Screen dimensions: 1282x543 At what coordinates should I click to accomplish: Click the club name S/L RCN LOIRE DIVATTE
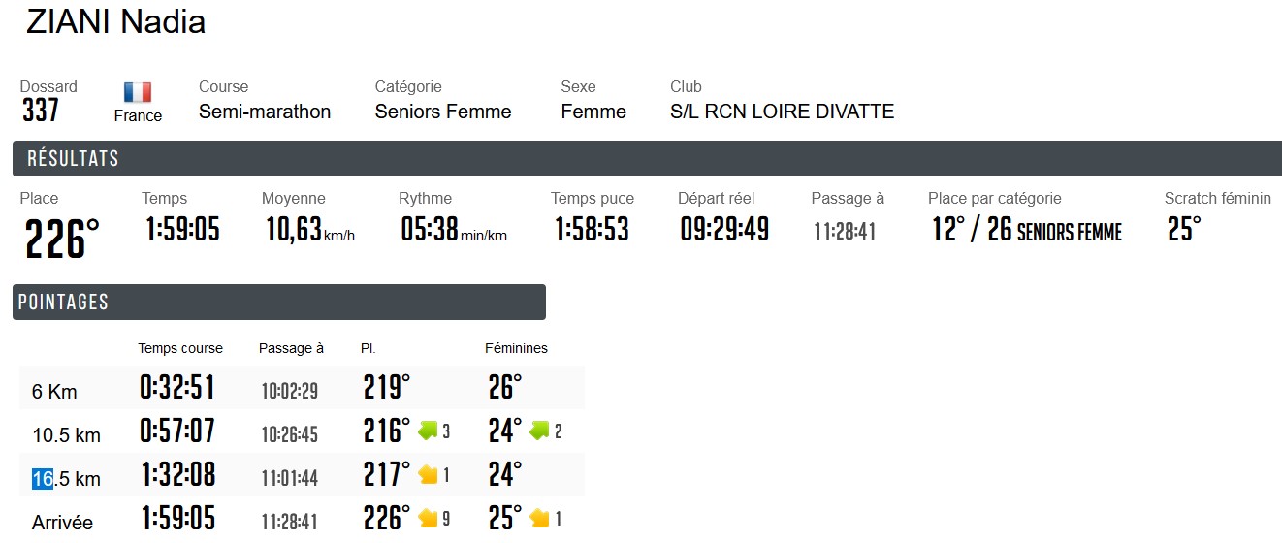[x=782, y=112]
